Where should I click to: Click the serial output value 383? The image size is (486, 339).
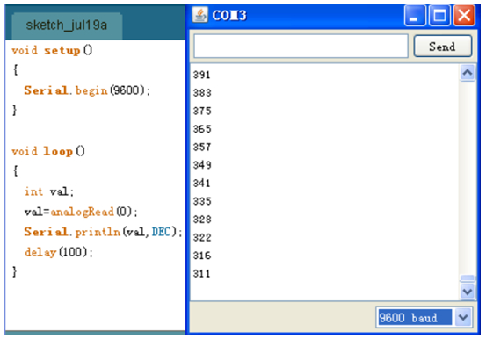(202, 92)
